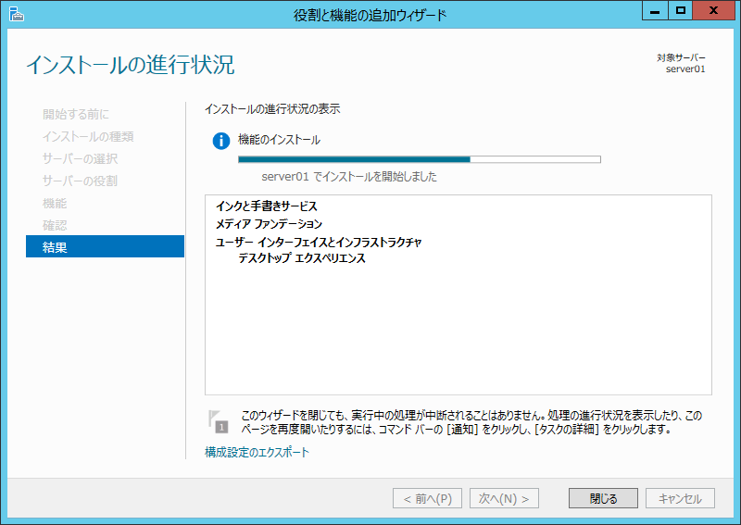741x525 pixels.
Task: Click the installation progress bar
Action: pos(419,159)
